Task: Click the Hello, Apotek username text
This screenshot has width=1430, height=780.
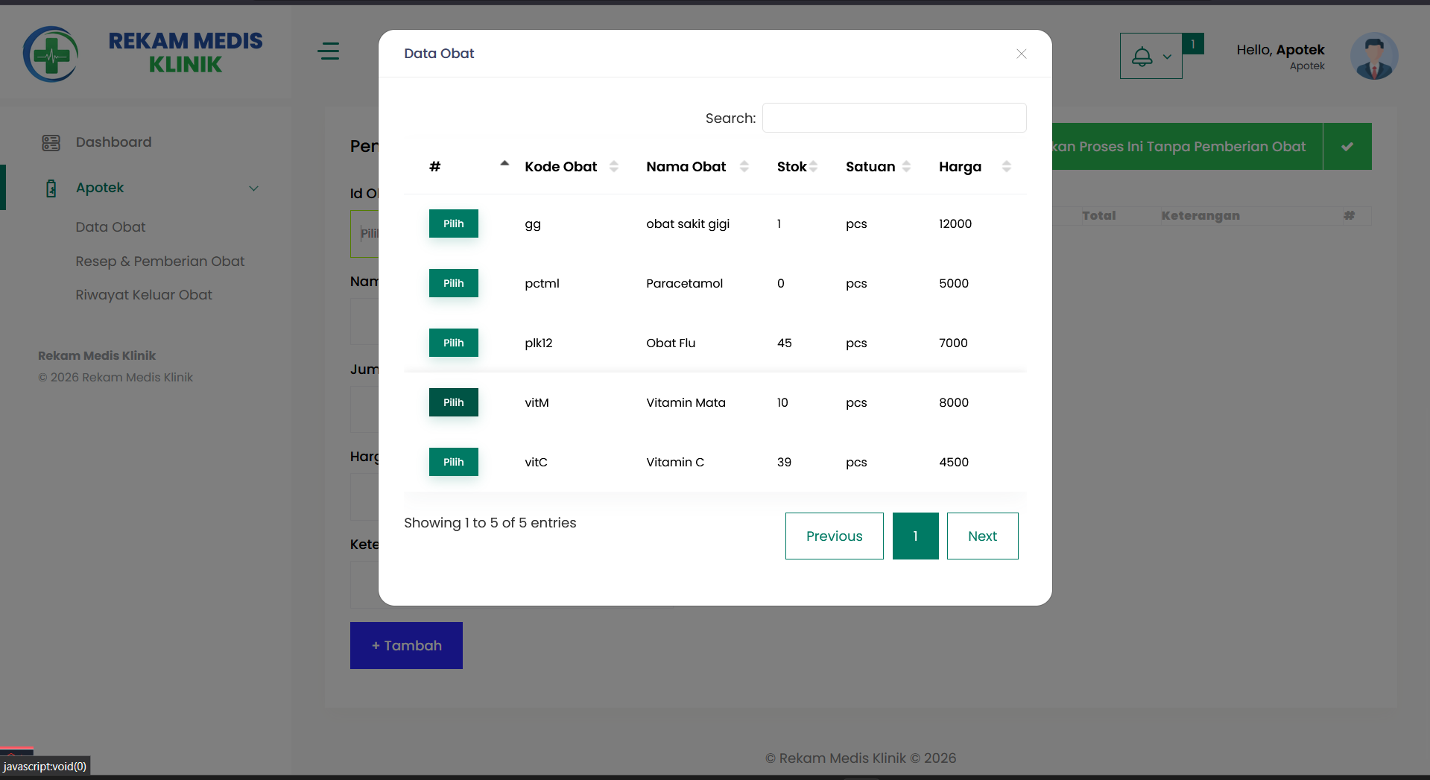Action: click(1280, 50)
